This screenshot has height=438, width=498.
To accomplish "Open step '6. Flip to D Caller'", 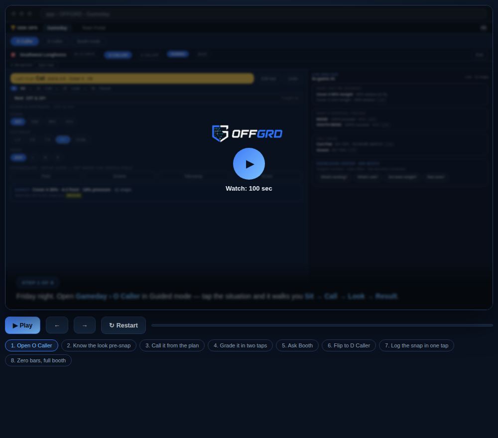I will [x=349, y=345].
